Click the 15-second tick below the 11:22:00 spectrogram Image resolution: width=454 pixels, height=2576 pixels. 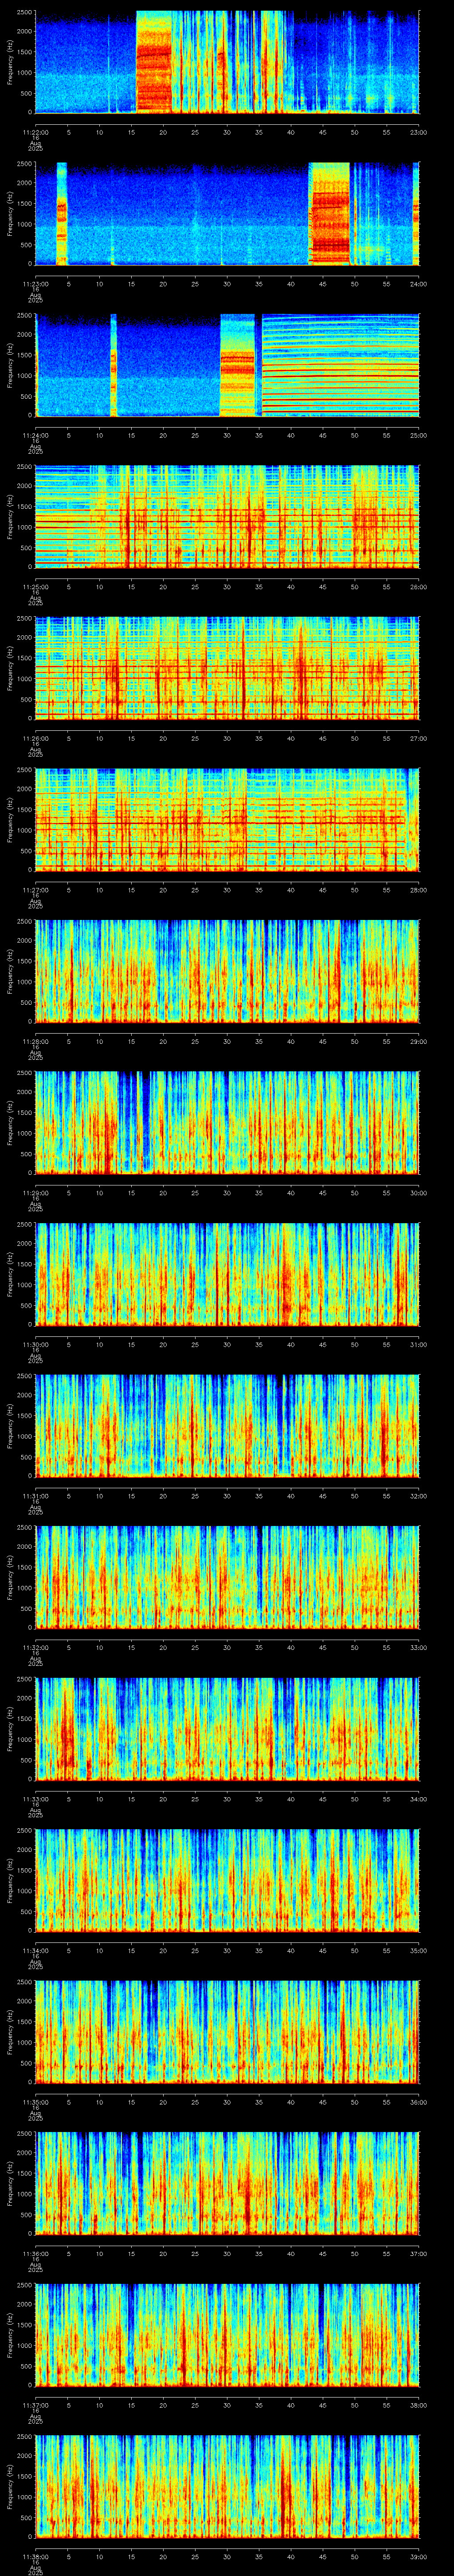(132, 132)
